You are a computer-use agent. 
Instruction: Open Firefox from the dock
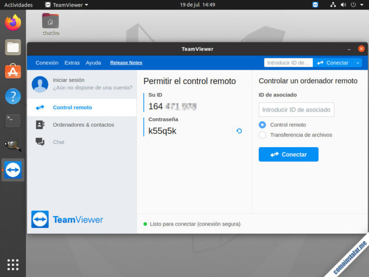pos(13,23)
